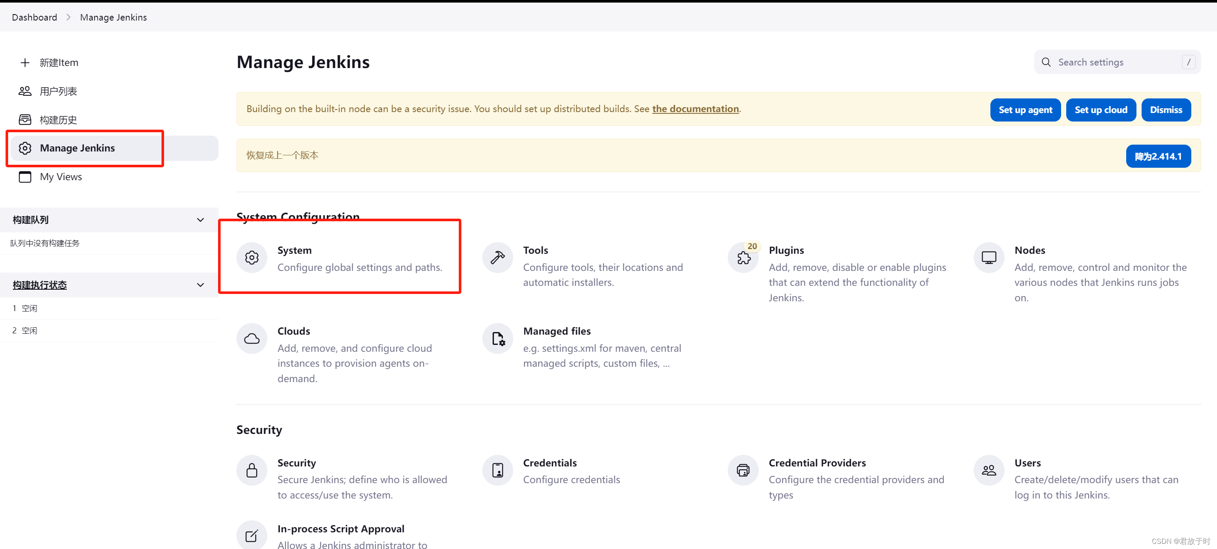The width and height of the screenshot is (1217, 549).
Task: Click the 队列中没有构建任务 text
Action: 45,243
